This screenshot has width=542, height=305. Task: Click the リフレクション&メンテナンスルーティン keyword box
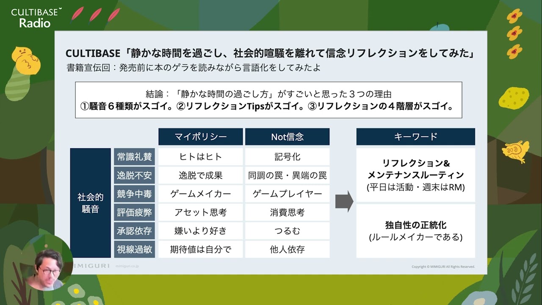(416, 175)
